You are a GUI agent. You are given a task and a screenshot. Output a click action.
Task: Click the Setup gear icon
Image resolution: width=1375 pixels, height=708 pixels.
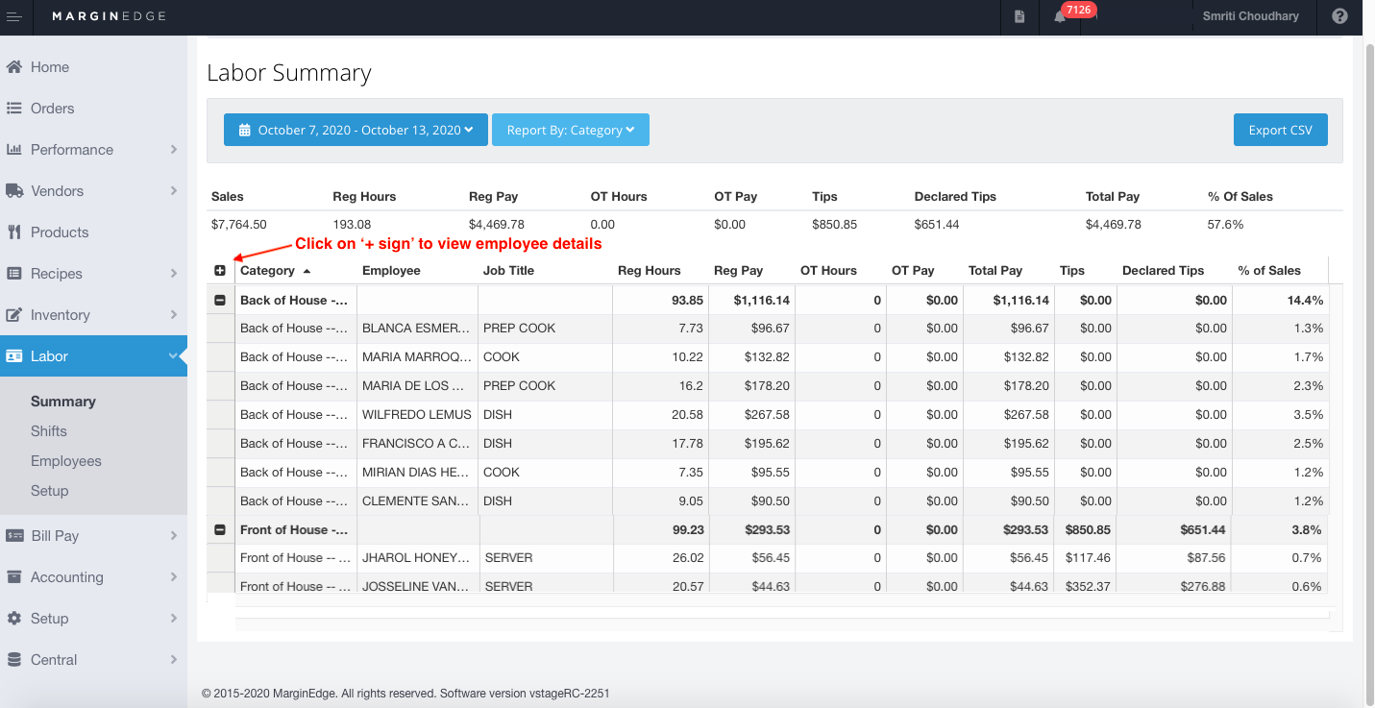click(x=14, y=619)
